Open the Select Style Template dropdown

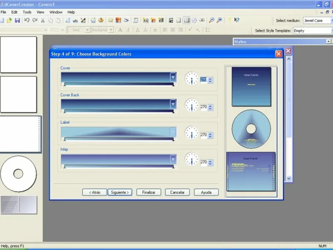click(312, 30)
